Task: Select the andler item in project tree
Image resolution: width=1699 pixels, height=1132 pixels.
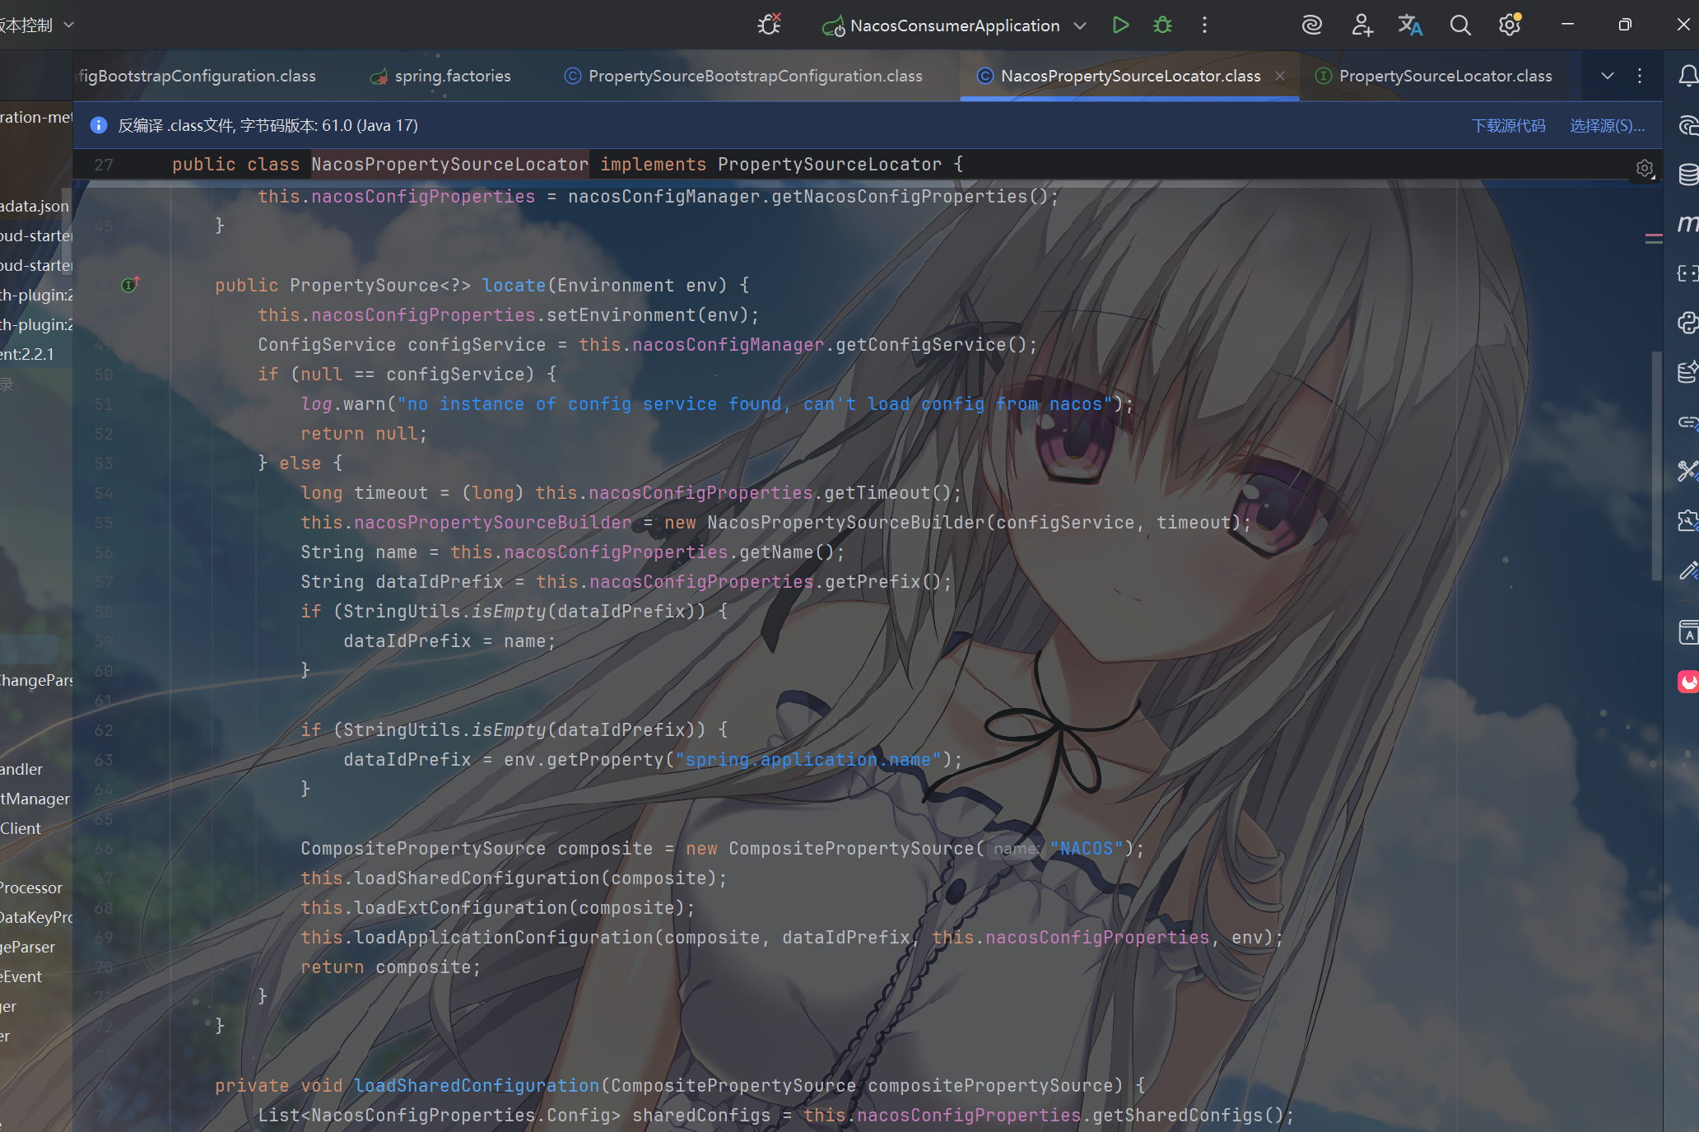Action: [21, 769]
